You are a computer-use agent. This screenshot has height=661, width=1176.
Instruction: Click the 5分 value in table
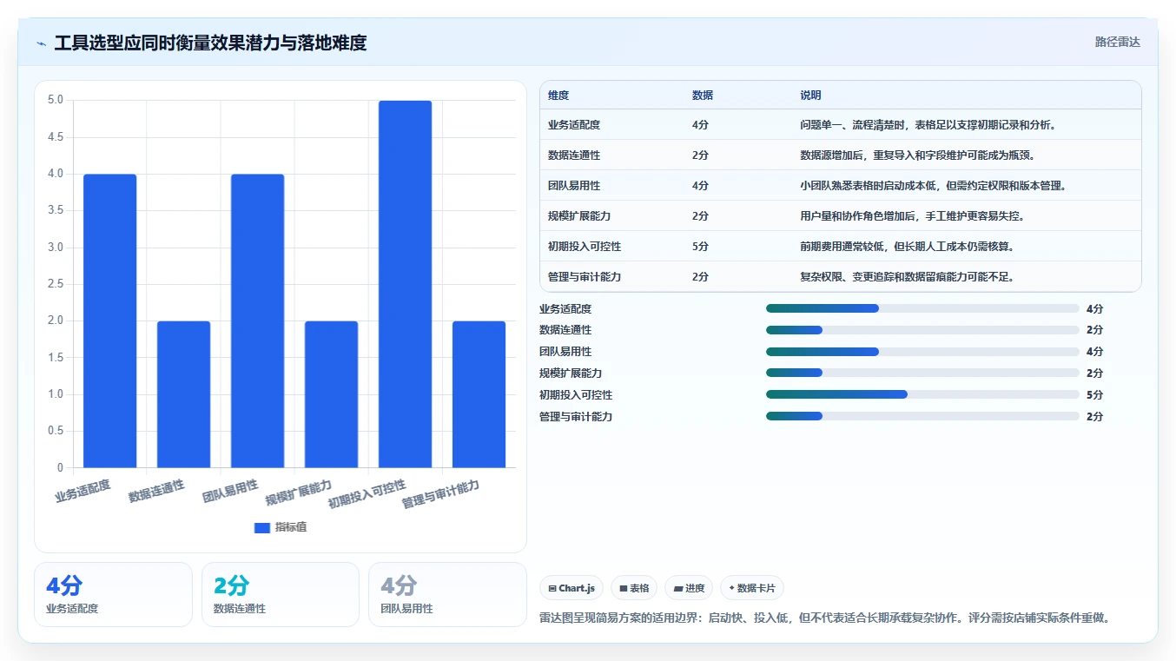point(700,247)
